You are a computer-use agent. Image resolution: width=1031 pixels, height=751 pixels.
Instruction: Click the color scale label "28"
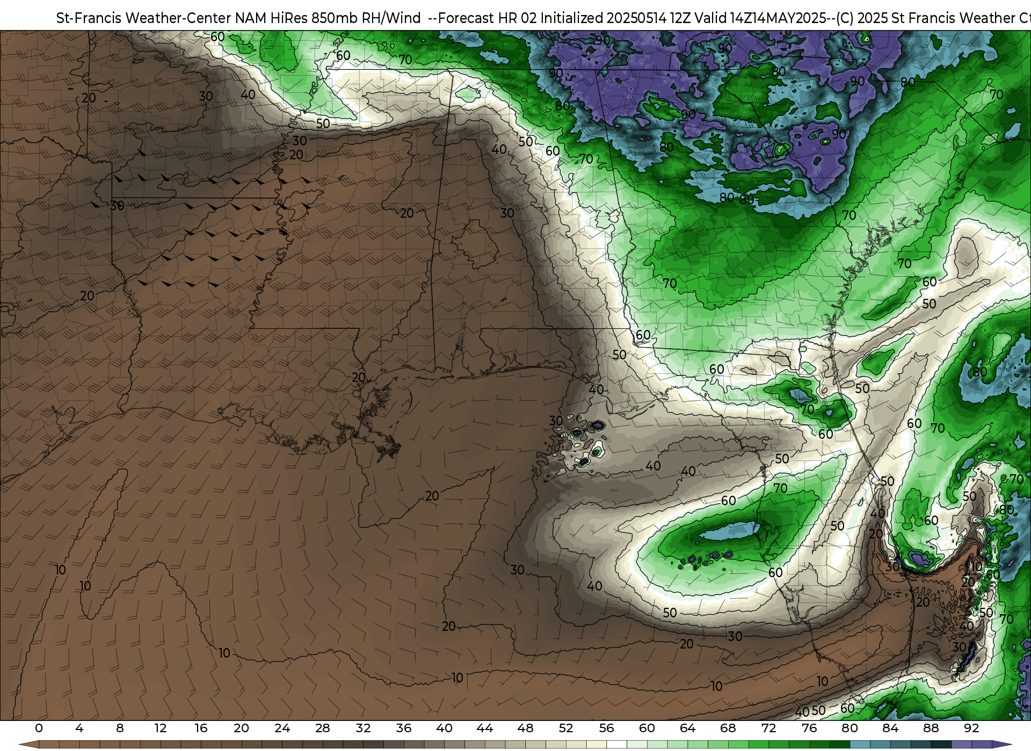click(323, 728)
